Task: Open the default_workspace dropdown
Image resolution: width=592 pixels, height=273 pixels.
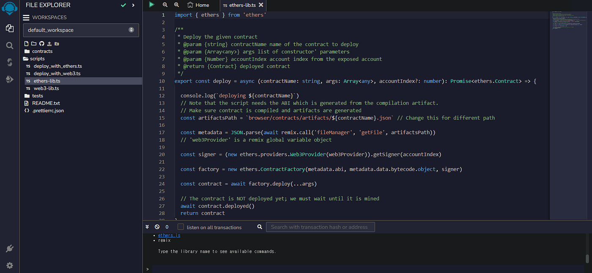Action: pyautogui.click(x=81, y=30)
